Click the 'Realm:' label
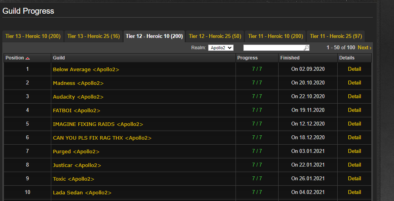Image resolution: width=394 pixels, height=201 pixels. (198, 48)
